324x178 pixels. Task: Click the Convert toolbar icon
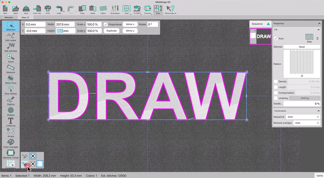(x=147, y=9)
